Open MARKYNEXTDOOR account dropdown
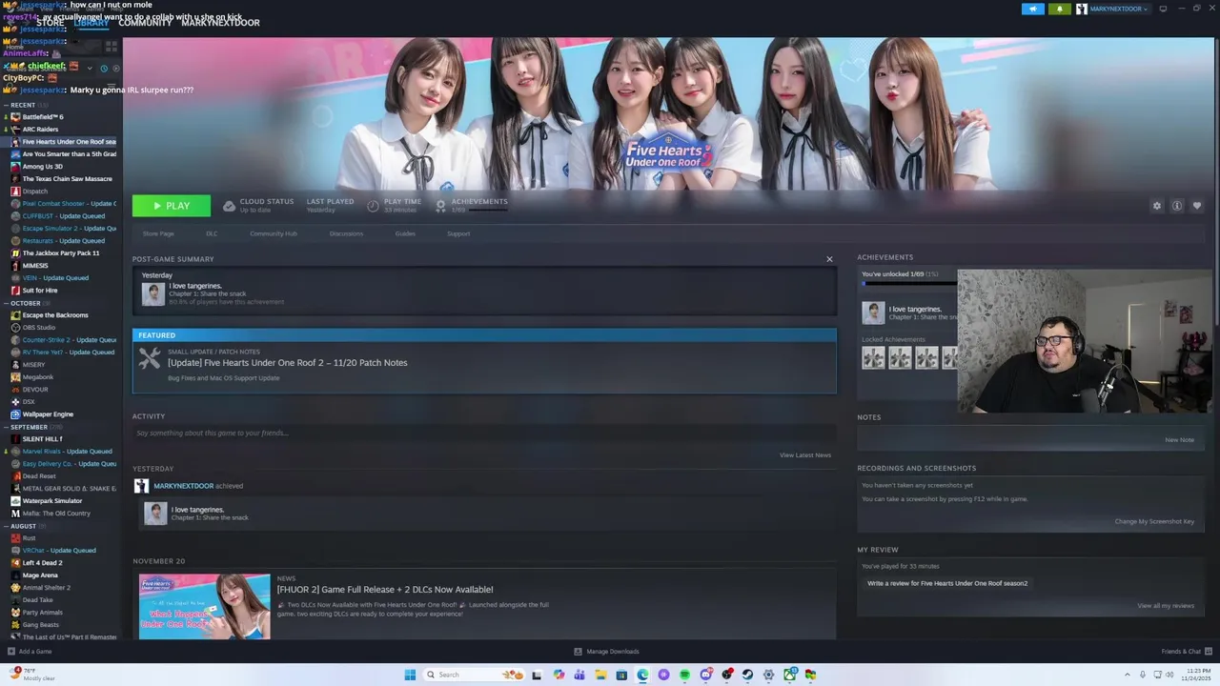 1113,9
